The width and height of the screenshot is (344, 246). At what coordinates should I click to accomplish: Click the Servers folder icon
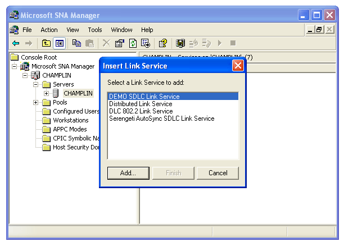46,84
